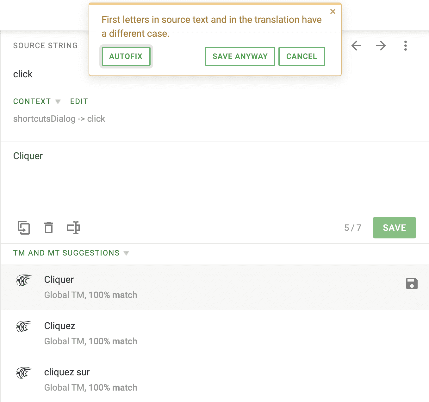429x402 pixels.
Task: Click the Global TM icon beside Cliquez
Action: [x=24, y=326]
